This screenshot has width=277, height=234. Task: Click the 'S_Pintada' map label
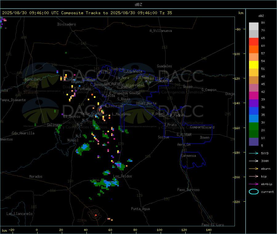[82, 89]
